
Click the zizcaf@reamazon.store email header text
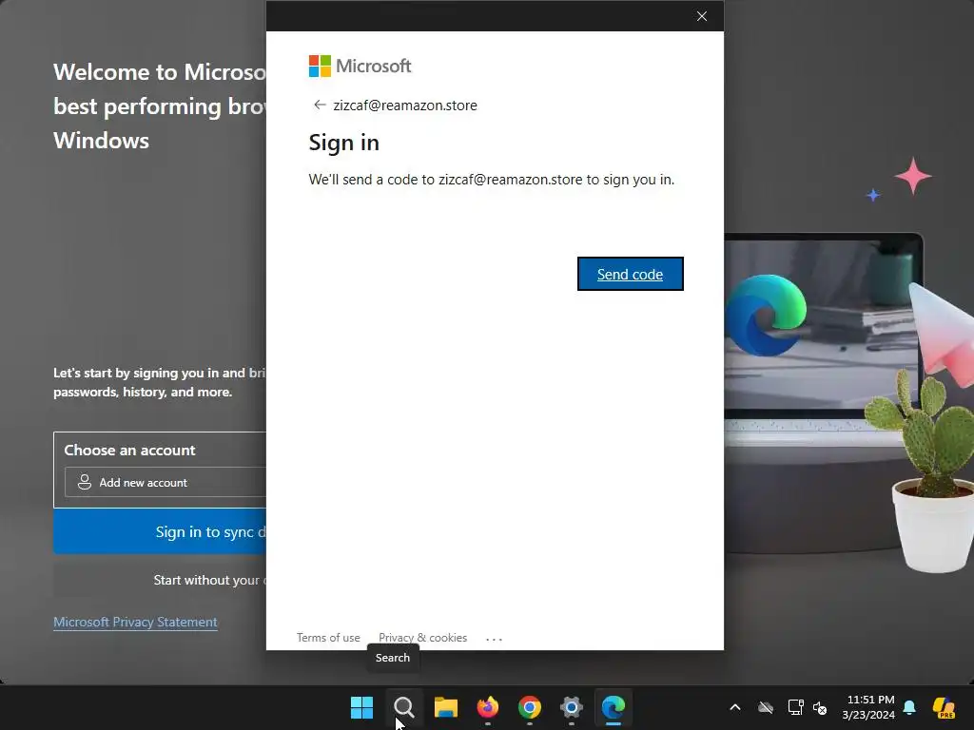coord(405,105)
